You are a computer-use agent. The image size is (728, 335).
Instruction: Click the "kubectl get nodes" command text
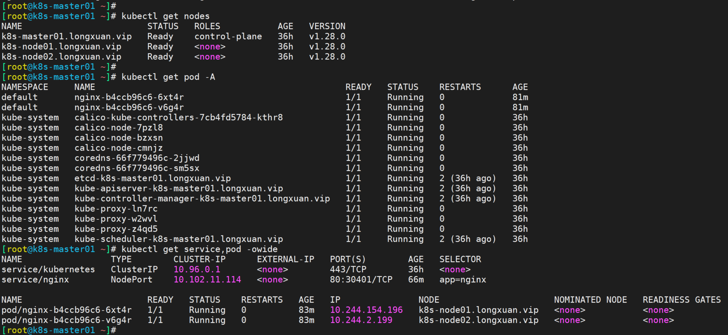click(x=165, y=16)
